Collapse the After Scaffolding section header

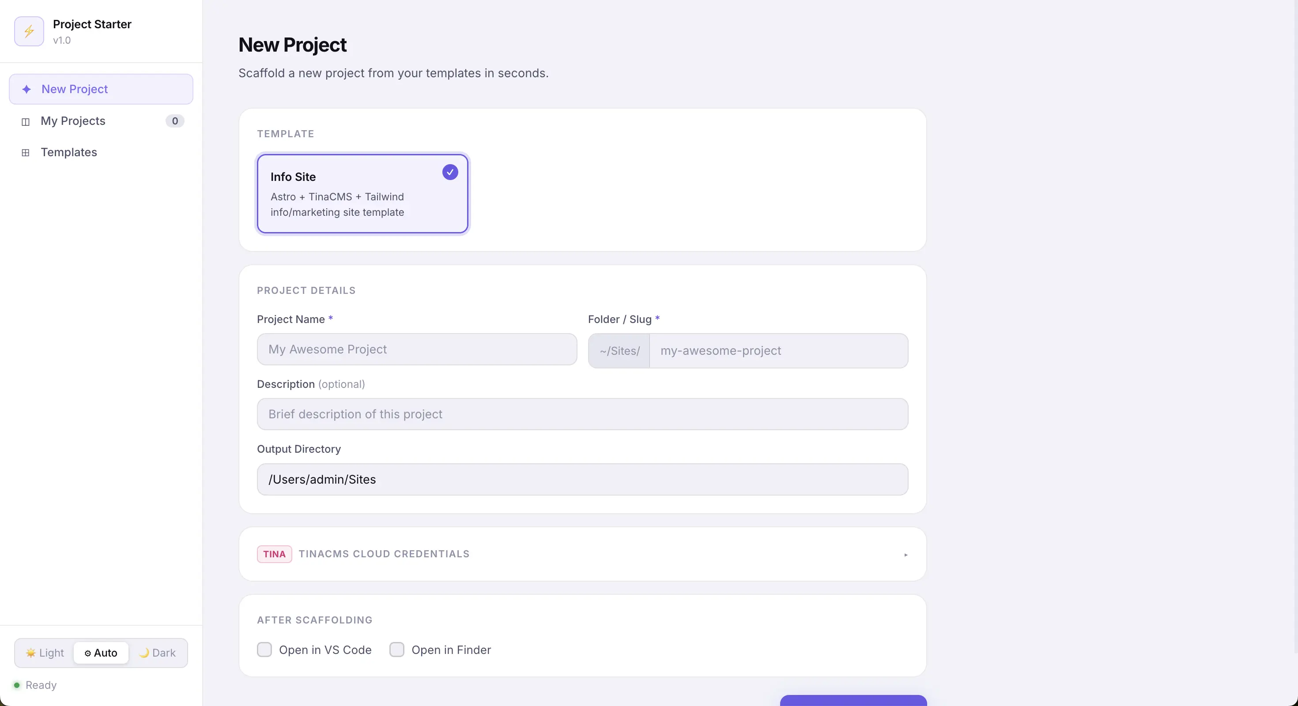click(314, 620)
